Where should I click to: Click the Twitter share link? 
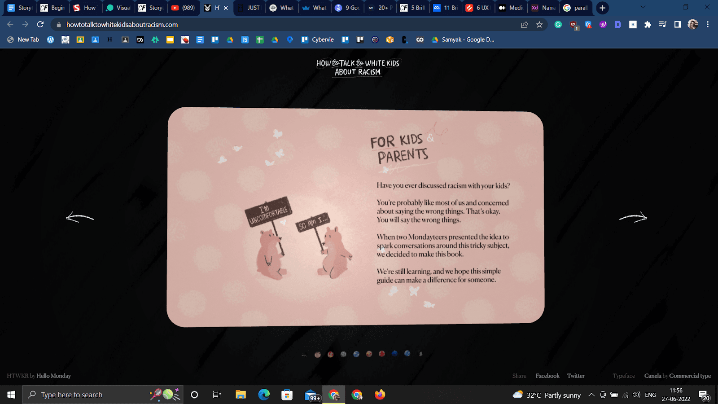click(x=576, y=376)
